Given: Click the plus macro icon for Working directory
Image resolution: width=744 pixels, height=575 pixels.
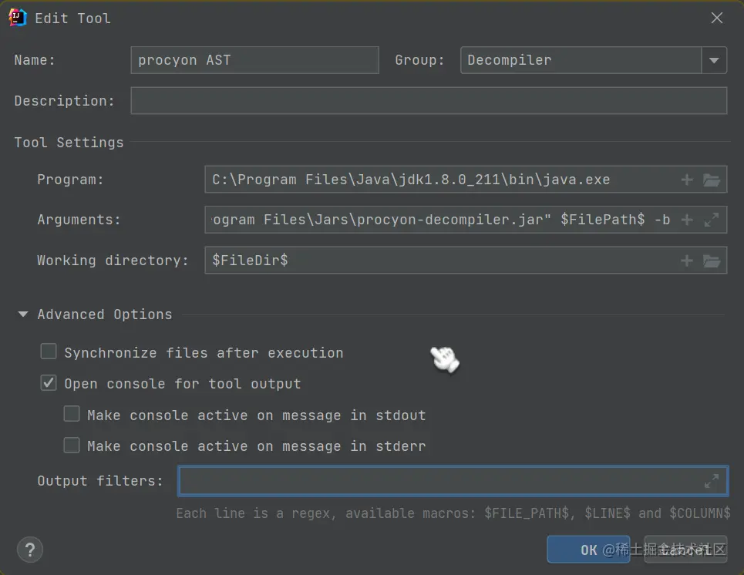Looking at the screenshot, I should coord(686,260).
